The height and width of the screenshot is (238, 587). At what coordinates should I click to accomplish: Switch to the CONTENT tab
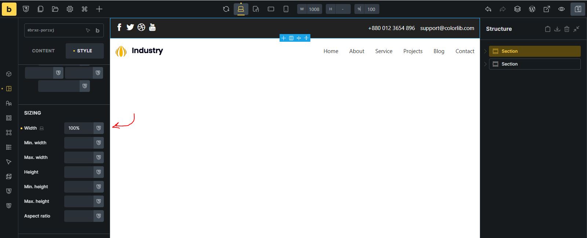[x=43, y=51]
